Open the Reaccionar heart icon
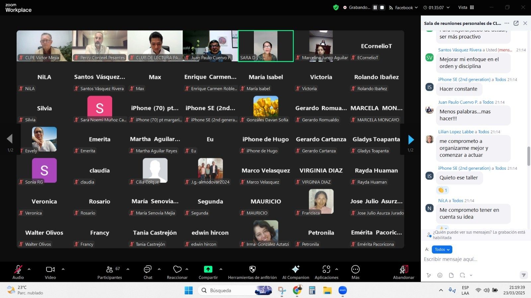The image size is (531, 298). coord(177,269)
